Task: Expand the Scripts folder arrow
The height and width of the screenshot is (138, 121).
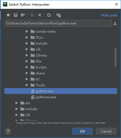Action: click(27, 67)
